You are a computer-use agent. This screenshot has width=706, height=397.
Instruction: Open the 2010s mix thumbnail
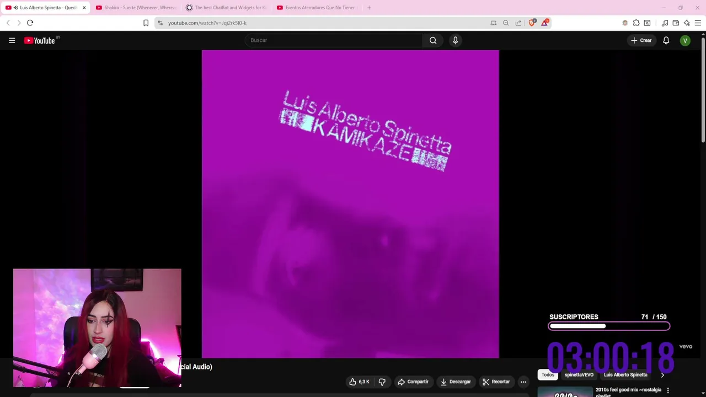pos(565,393)
